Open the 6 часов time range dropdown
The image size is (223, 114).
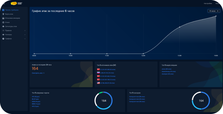tap(214, 11)
